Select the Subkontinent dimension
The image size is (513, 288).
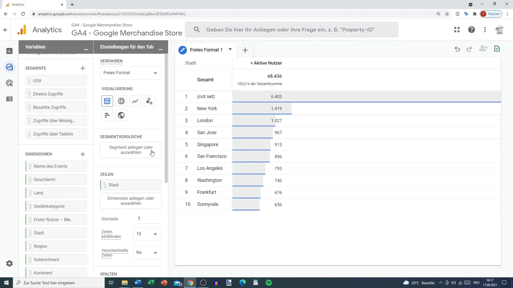coord(56,259)
